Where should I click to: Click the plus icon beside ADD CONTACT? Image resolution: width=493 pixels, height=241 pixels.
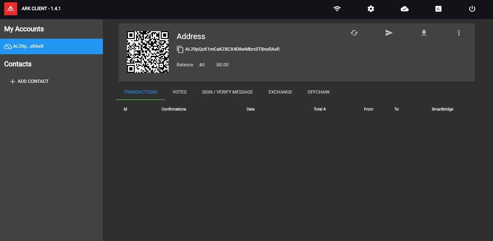click(13, 82)
